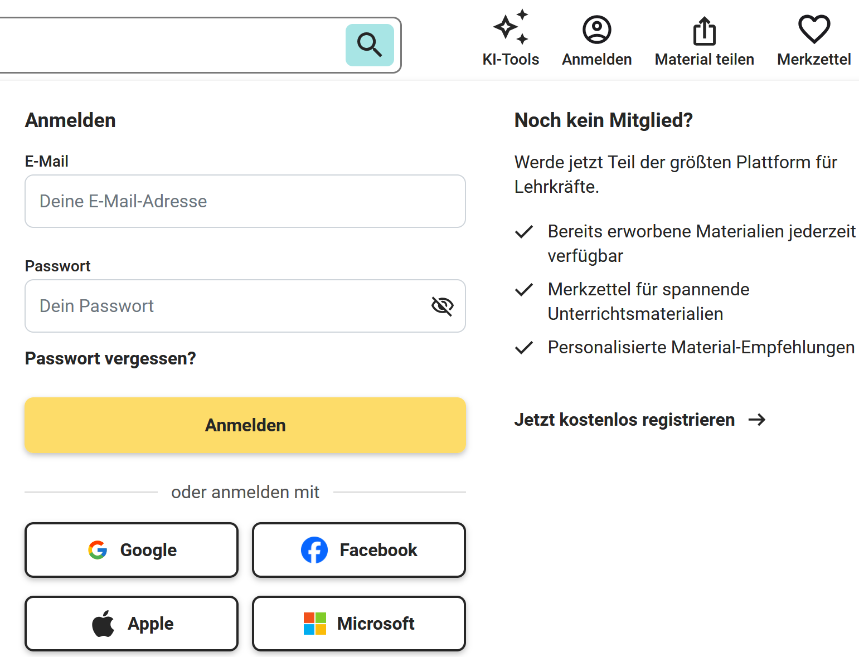859x657 pixels.
Task: Click the Anmelden profile icon in header
Action: point(596,30)
